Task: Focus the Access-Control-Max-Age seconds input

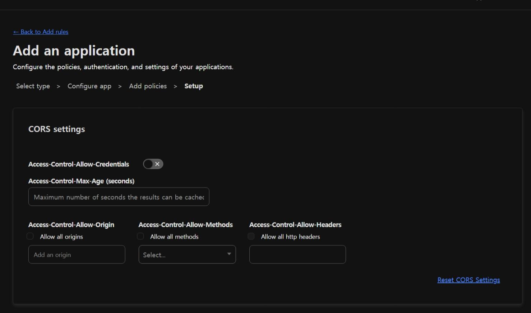Action: pos(119,197)
